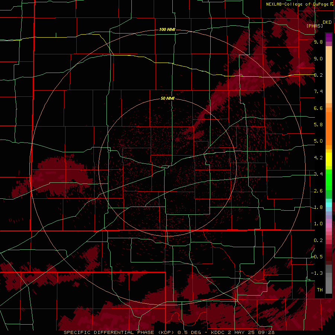Click the SPECIFIC DIFFERENTIAL PHASE (KDP) caption
This screenshot has height=335, width=335.
119,332
